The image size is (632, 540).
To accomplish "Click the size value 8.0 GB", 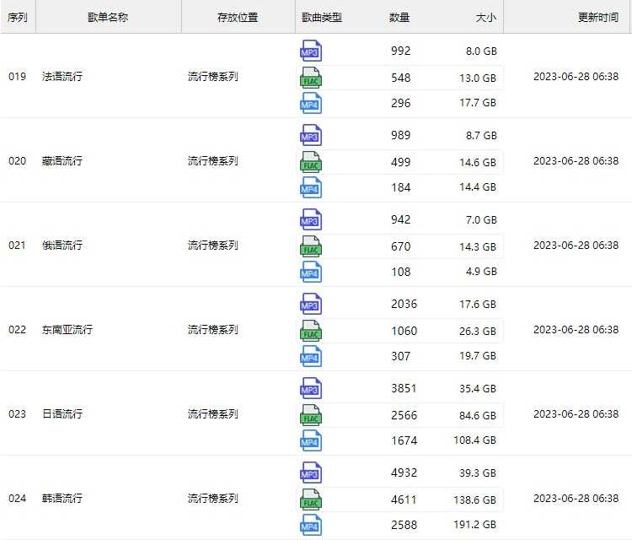I will [481, 51].
